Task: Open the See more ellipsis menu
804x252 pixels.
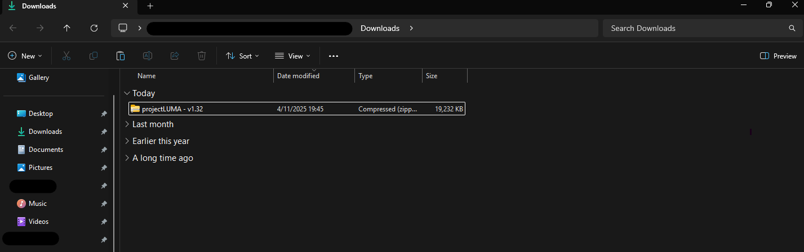Action: [334, 56]
